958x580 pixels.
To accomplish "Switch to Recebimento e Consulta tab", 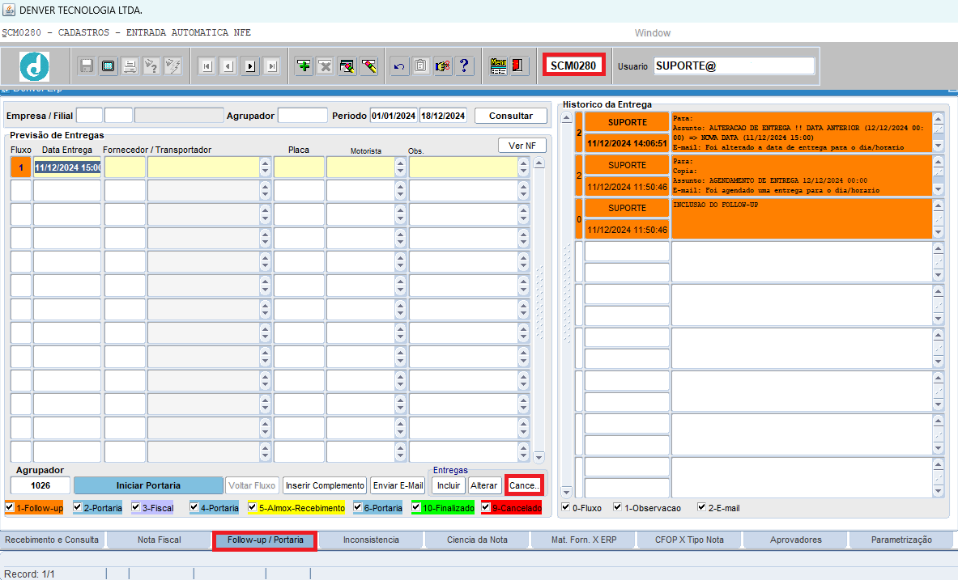I will [52, 540].
